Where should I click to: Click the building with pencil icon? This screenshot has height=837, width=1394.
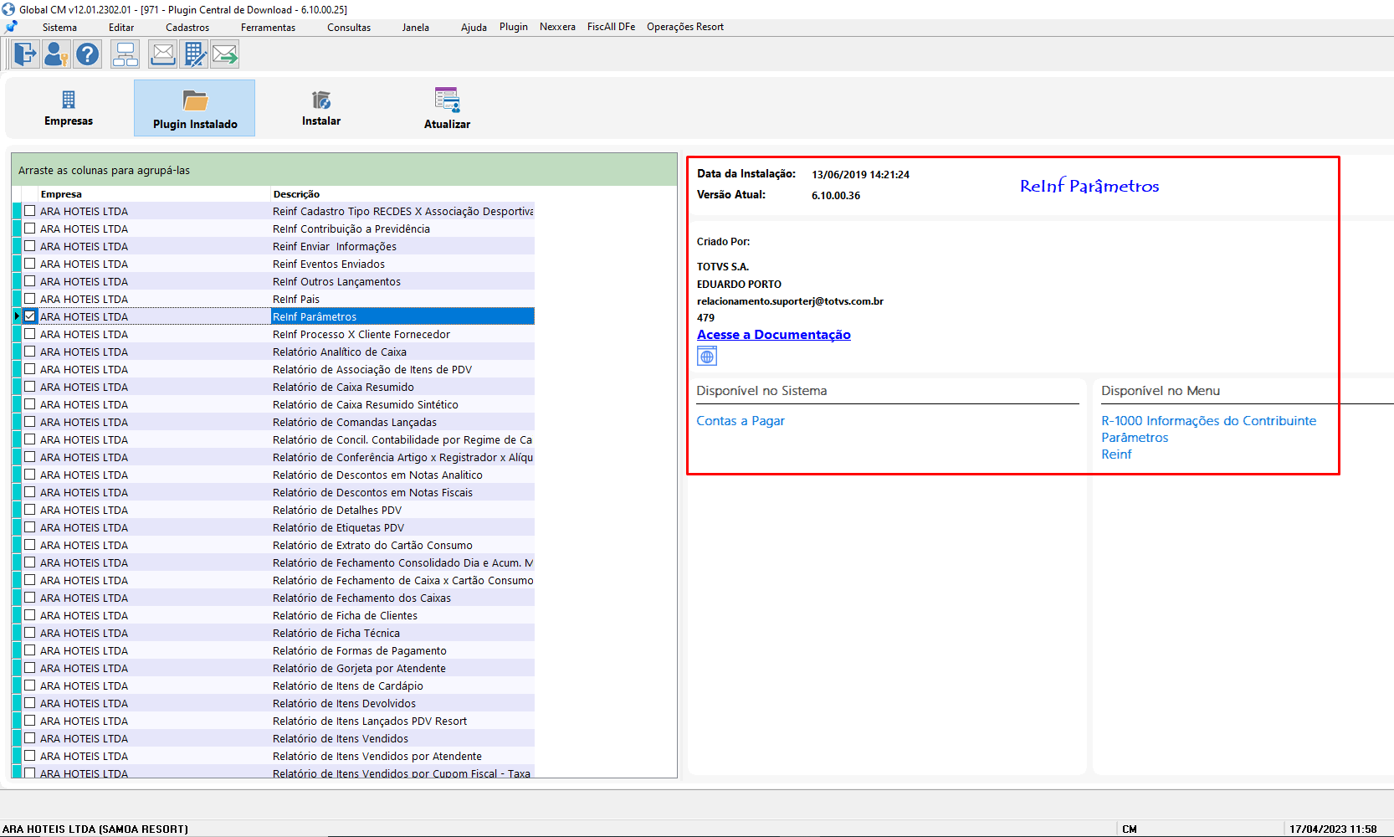tap(194, 55)
